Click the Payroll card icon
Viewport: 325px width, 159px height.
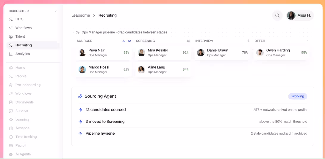tap(11, 146)
